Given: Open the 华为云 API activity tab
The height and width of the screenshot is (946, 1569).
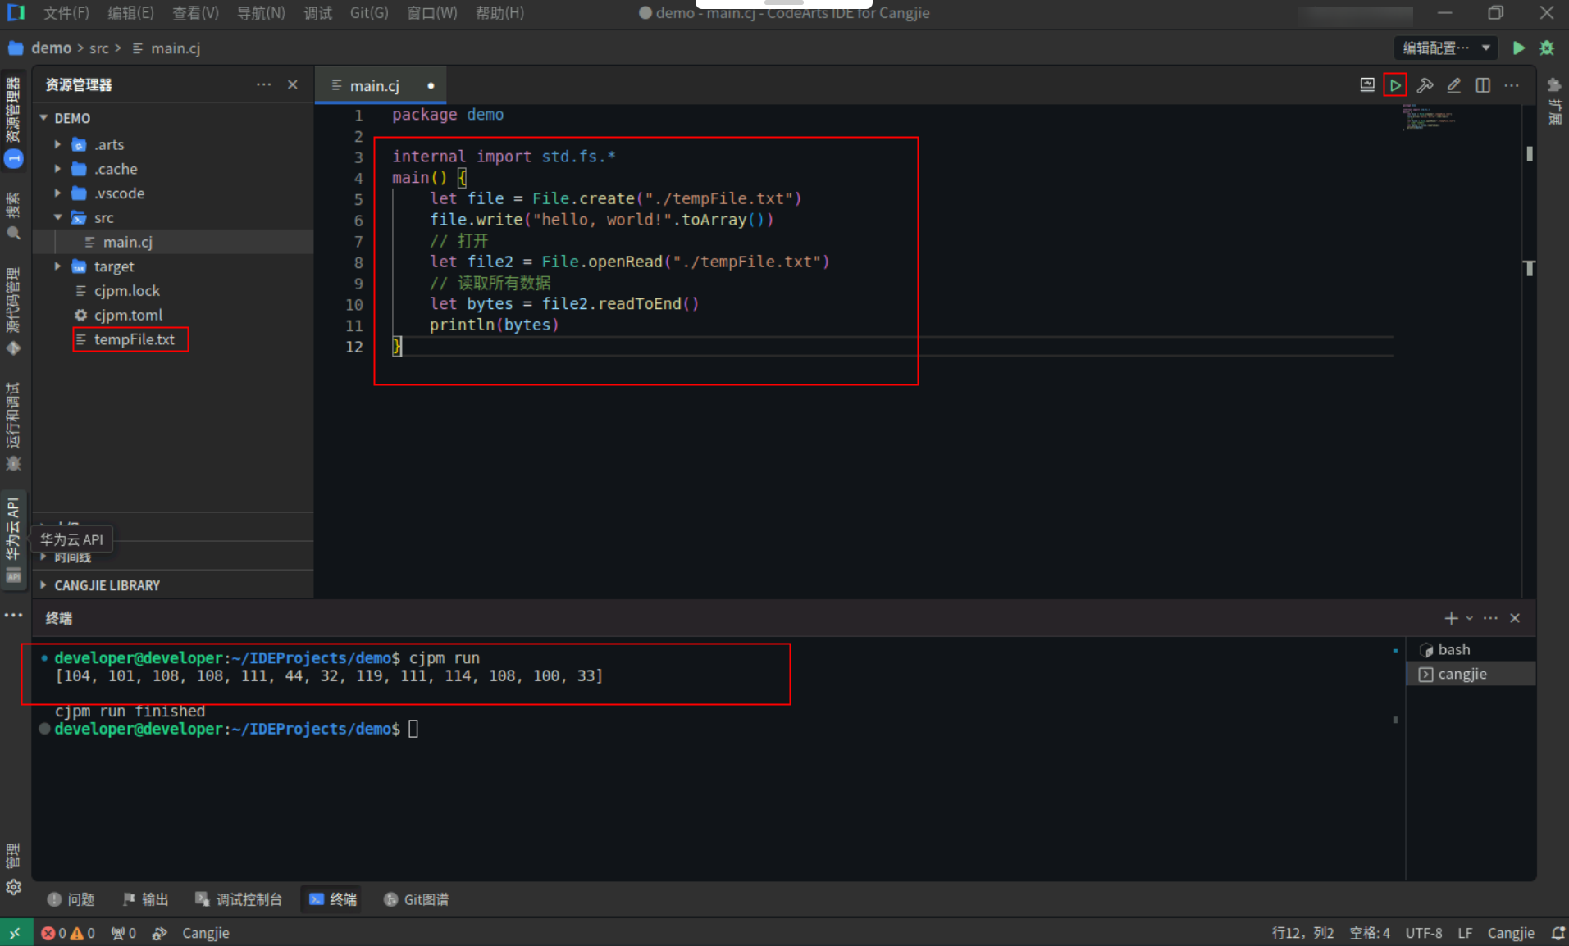Looking at the screenshot, I should pyautogui.click(x=13, y=539).
